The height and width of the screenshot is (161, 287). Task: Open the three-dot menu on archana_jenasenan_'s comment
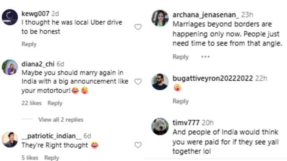point(206,57)
